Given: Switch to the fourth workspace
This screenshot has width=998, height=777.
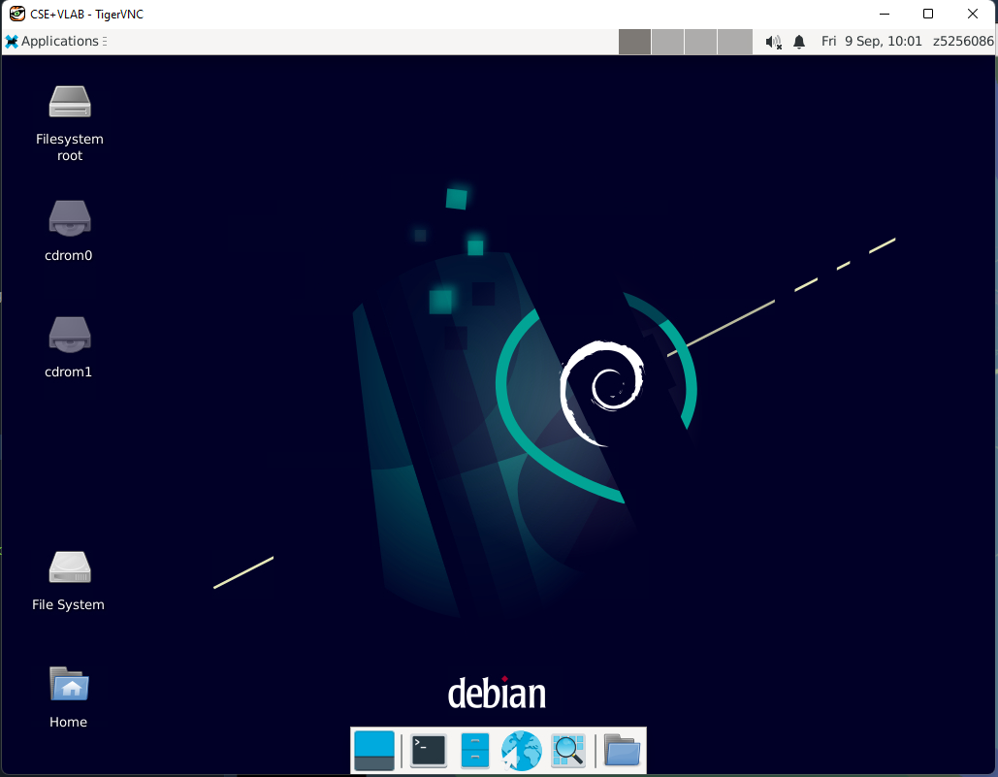Looking at the screenshot, I should [735, 42].
